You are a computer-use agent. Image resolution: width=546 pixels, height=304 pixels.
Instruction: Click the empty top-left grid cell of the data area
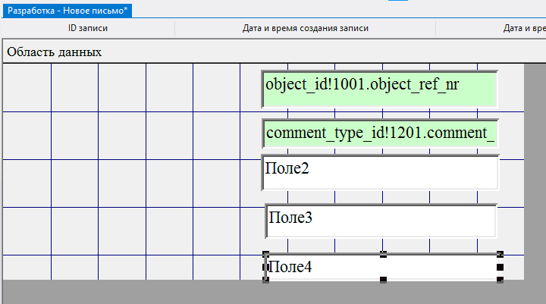27,88
